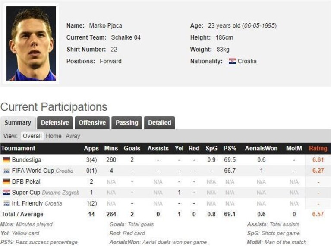Choose the Home view filter
Image resolution: width=331 pixels, height=246 pixels.
pos(54,136)
